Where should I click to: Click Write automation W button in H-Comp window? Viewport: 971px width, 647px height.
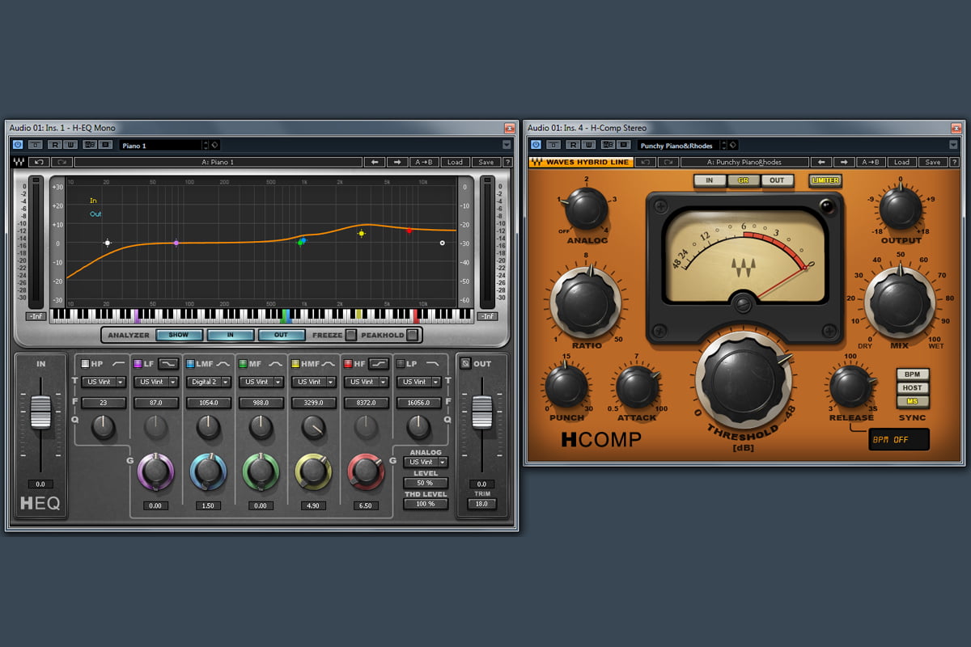(588, 145)
